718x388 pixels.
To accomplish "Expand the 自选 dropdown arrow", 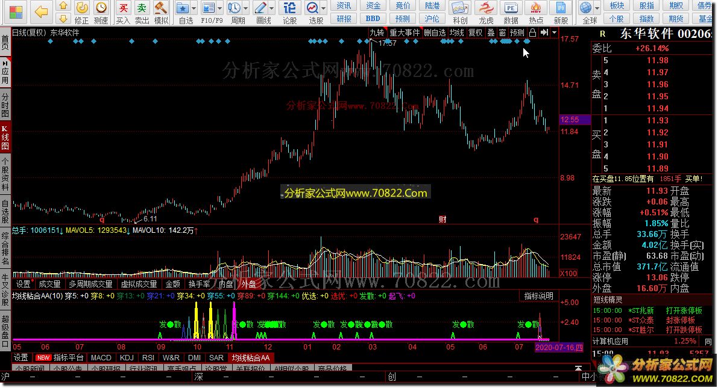I will [x=194, y=8].
